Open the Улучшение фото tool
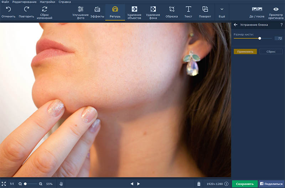Screen dimensions: 285x188 coord(80,10)
